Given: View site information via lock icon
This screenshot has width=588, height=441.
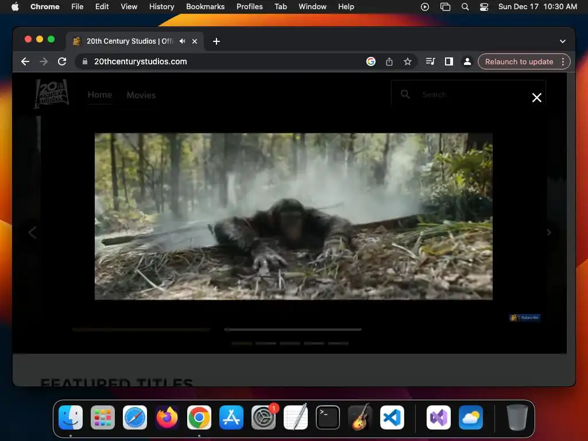Looking at the screenshot, I should 85,61.
